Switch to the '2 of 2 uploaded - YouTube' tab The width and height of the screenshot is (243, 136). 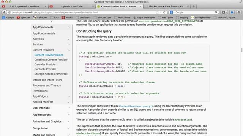coord(24,6)
